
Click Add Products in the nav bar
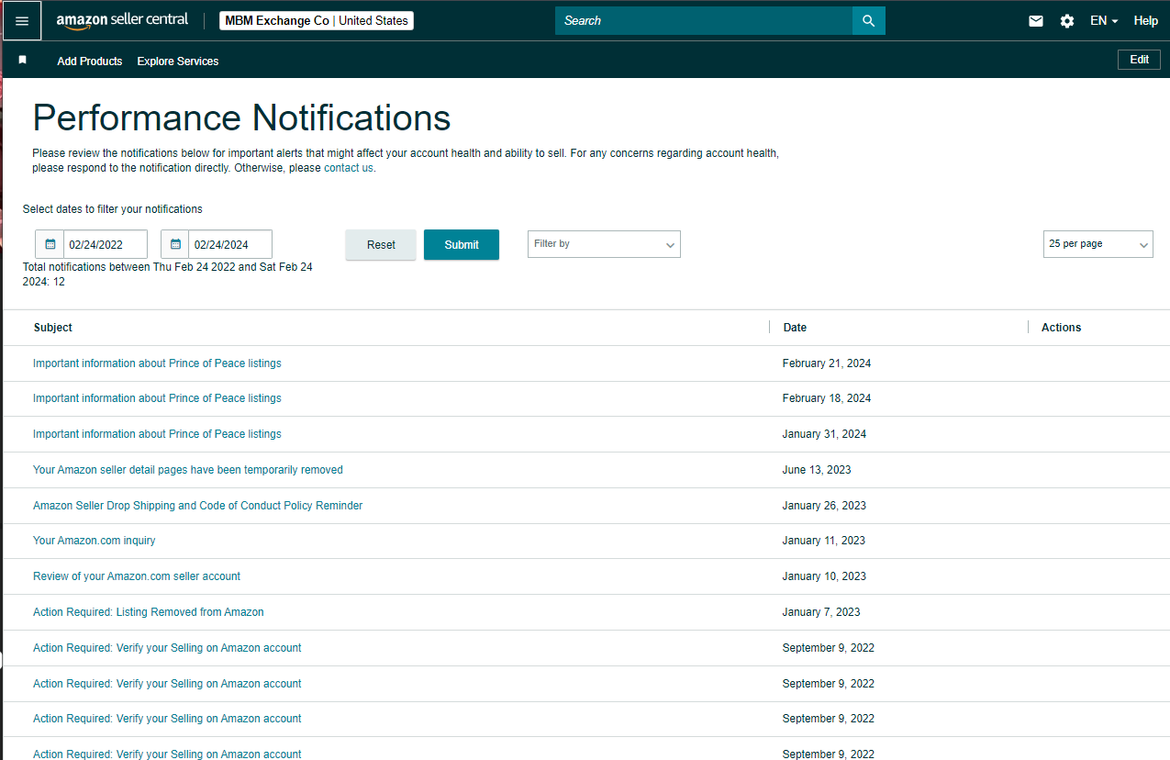coord(90,61)
